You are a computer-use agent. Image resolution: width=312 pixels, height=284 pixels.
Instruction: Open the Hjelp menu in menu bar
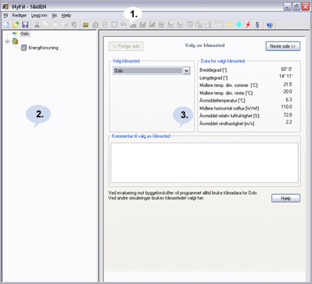pos(66,16)
